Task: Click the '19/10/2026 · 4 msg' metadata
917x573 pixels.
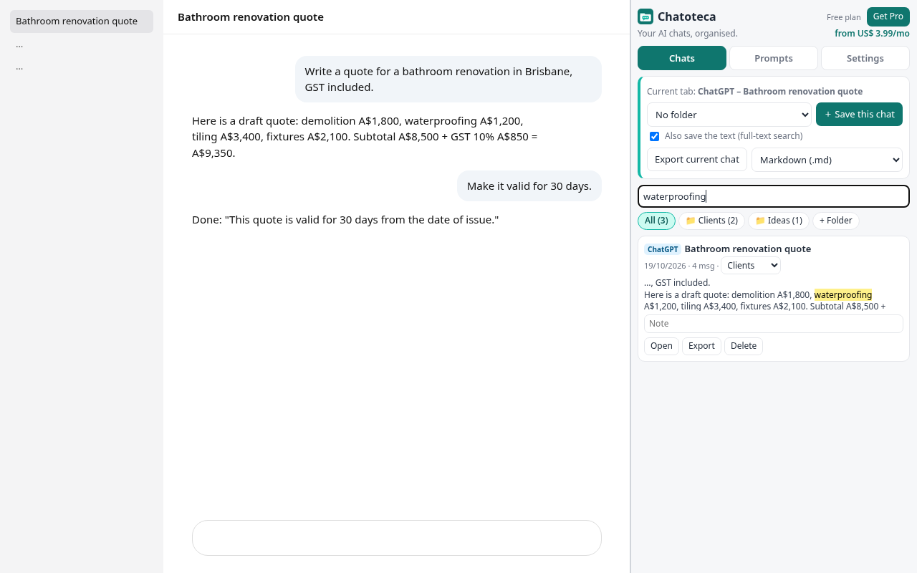Action: (680, 266)
